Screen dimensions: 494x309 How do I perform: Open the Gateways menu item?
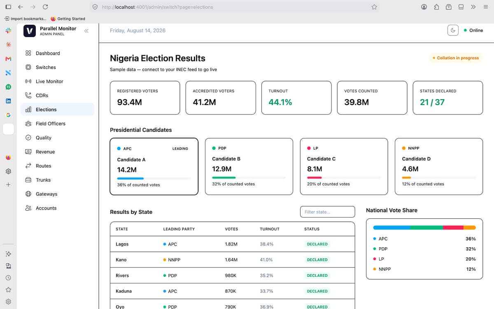tap(58, 194)
